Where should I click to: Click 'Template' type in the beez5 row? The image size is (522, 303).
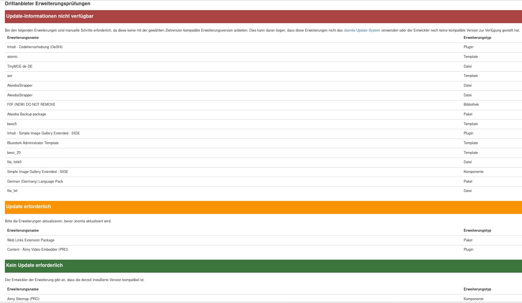pyautogui.click(x=471, y=124)
